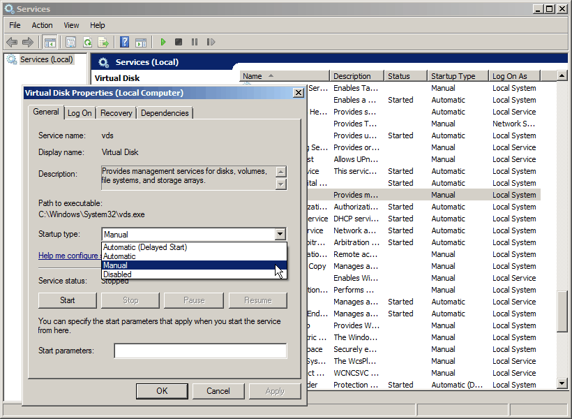
Task: Click services list scroll up arrow
Action: click(x=562, y=76)
